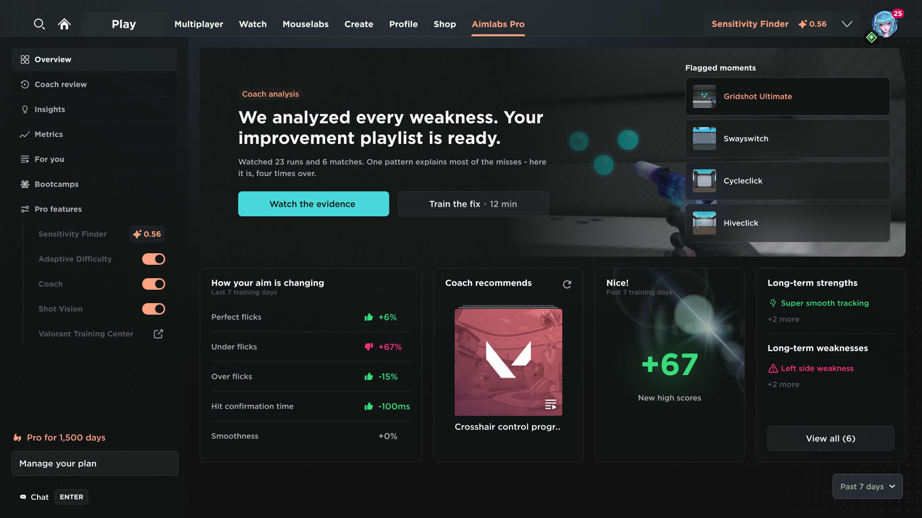This screenshot has height=518, width=922.
Task: Open Crosshair control program thumbnail
Action: 508,362
